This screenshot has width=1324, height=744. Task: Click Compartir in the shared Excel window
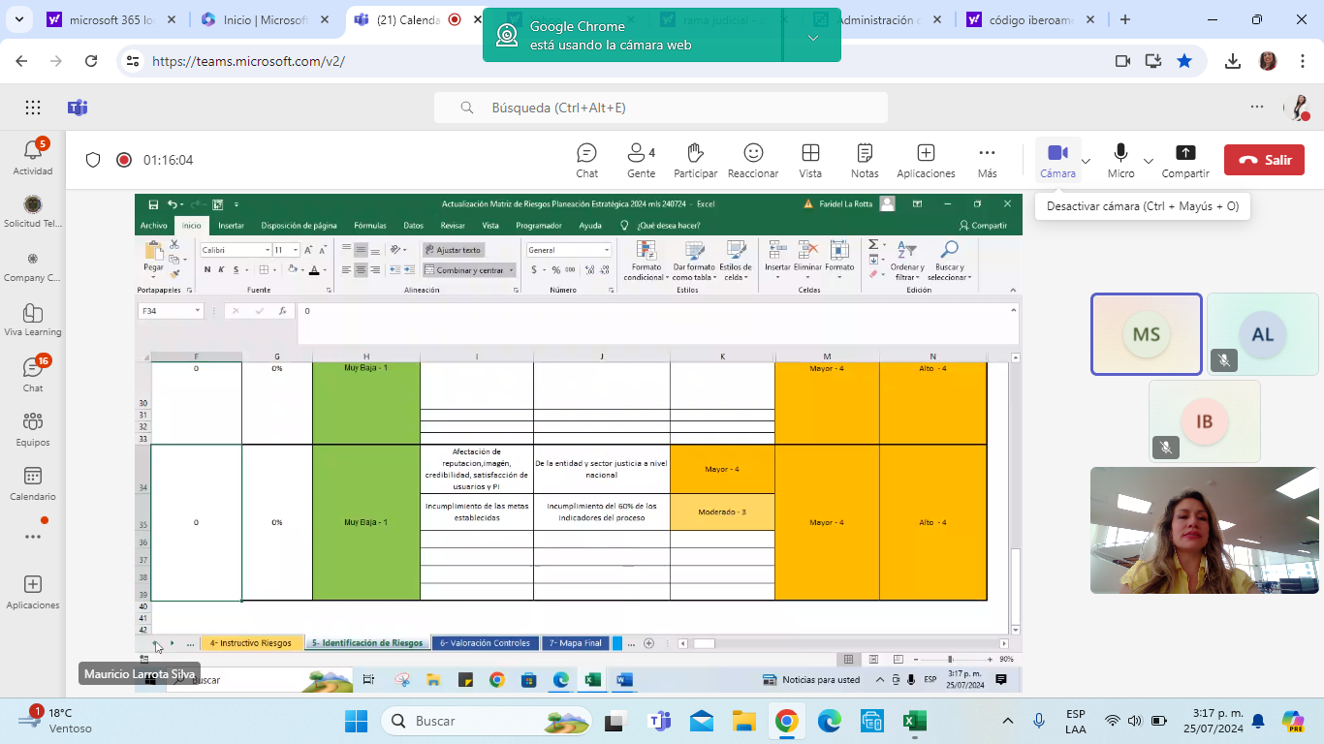click(983, 226)
